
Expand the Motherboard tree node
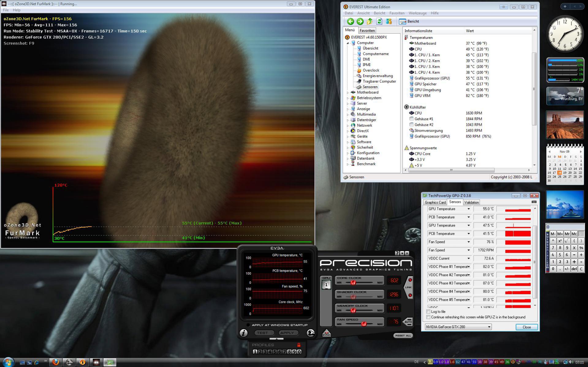[x=348, y=92]
